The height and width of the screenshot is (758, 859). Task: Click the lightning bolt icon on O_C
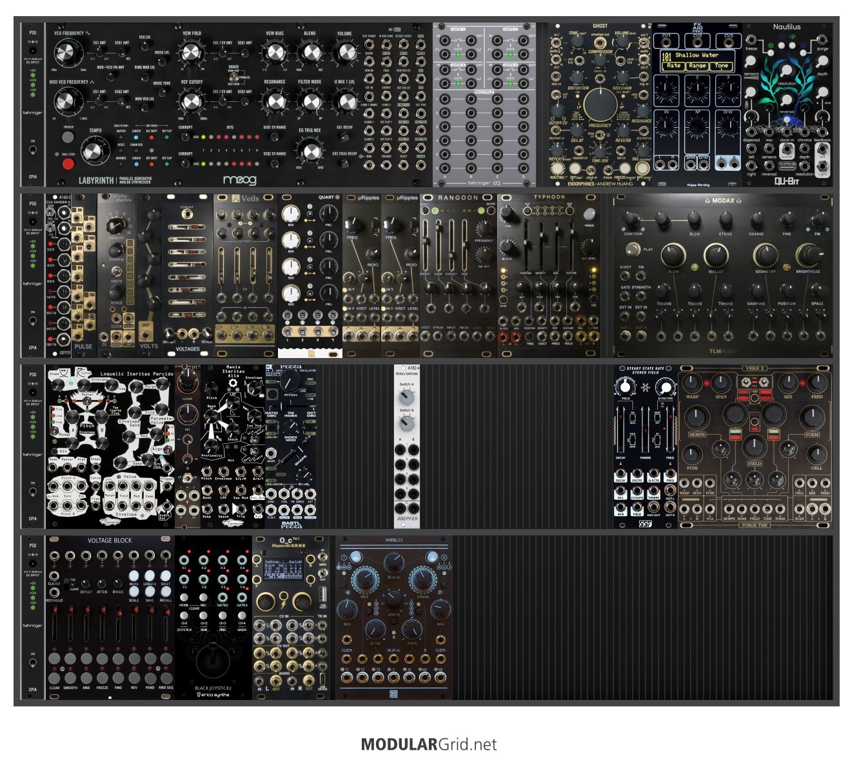[284, 603]
